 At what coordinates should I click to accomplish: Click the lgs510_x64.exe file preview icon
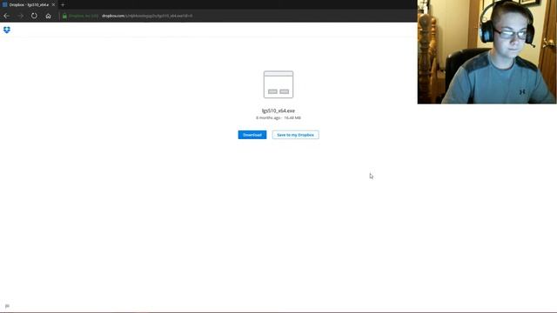pyautogui.click(x=278, y=84)
